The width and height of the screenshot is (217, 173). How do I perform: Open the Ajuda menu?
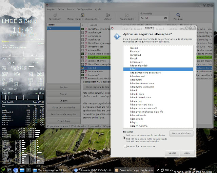98,9
